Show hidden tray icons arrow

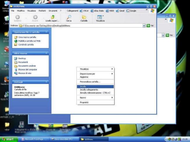[x=166, y=139]
